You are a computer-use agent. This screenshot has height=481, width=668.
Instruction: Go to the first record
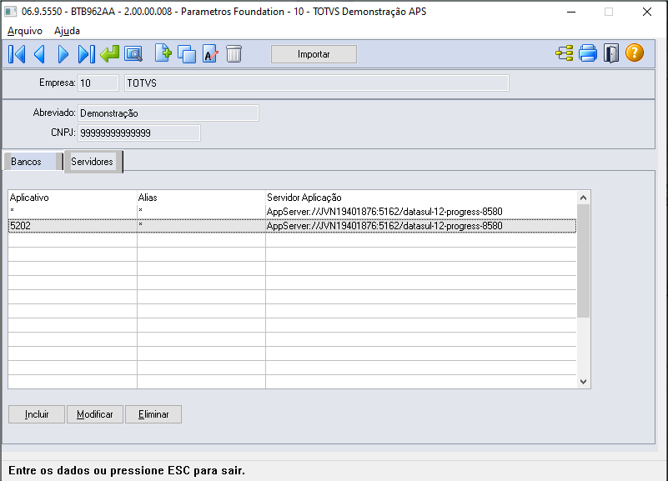(17, 54)
